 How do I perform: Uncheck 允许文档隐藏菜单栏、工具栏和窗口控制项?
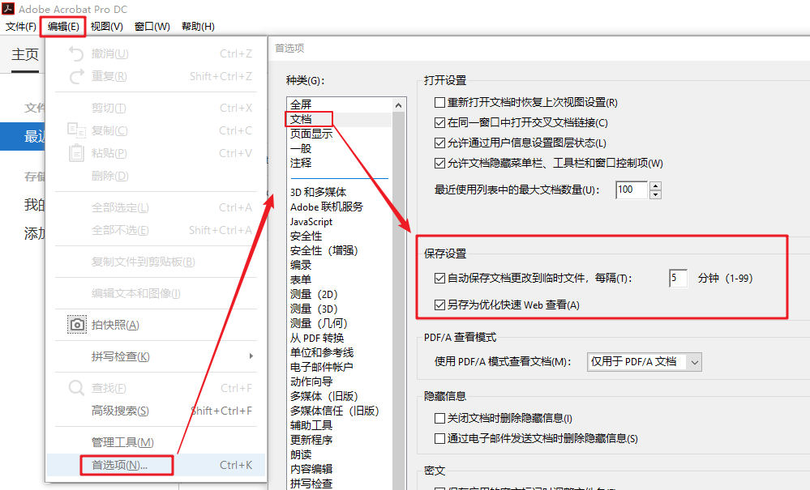[439, 164]
